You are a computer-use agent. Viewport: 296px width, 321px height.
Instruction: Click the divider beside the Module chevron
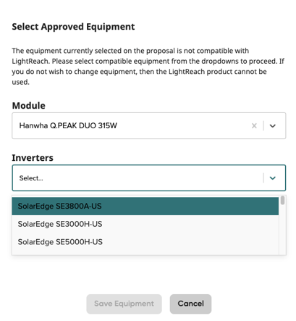pos(263,125)
